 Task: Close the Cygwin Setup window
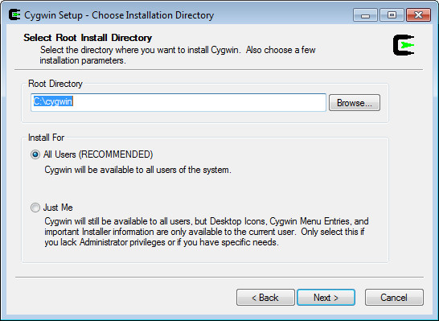coord(418,14)
